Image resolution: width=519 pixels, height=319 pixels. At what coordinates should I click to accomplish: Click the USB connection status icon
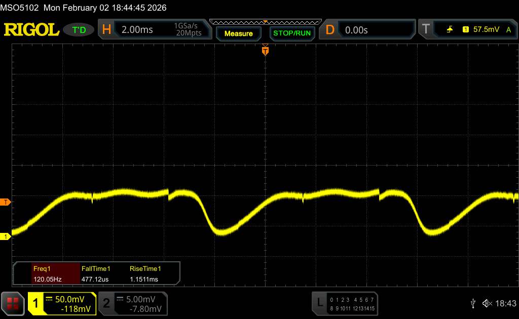[x=473, y=303]
